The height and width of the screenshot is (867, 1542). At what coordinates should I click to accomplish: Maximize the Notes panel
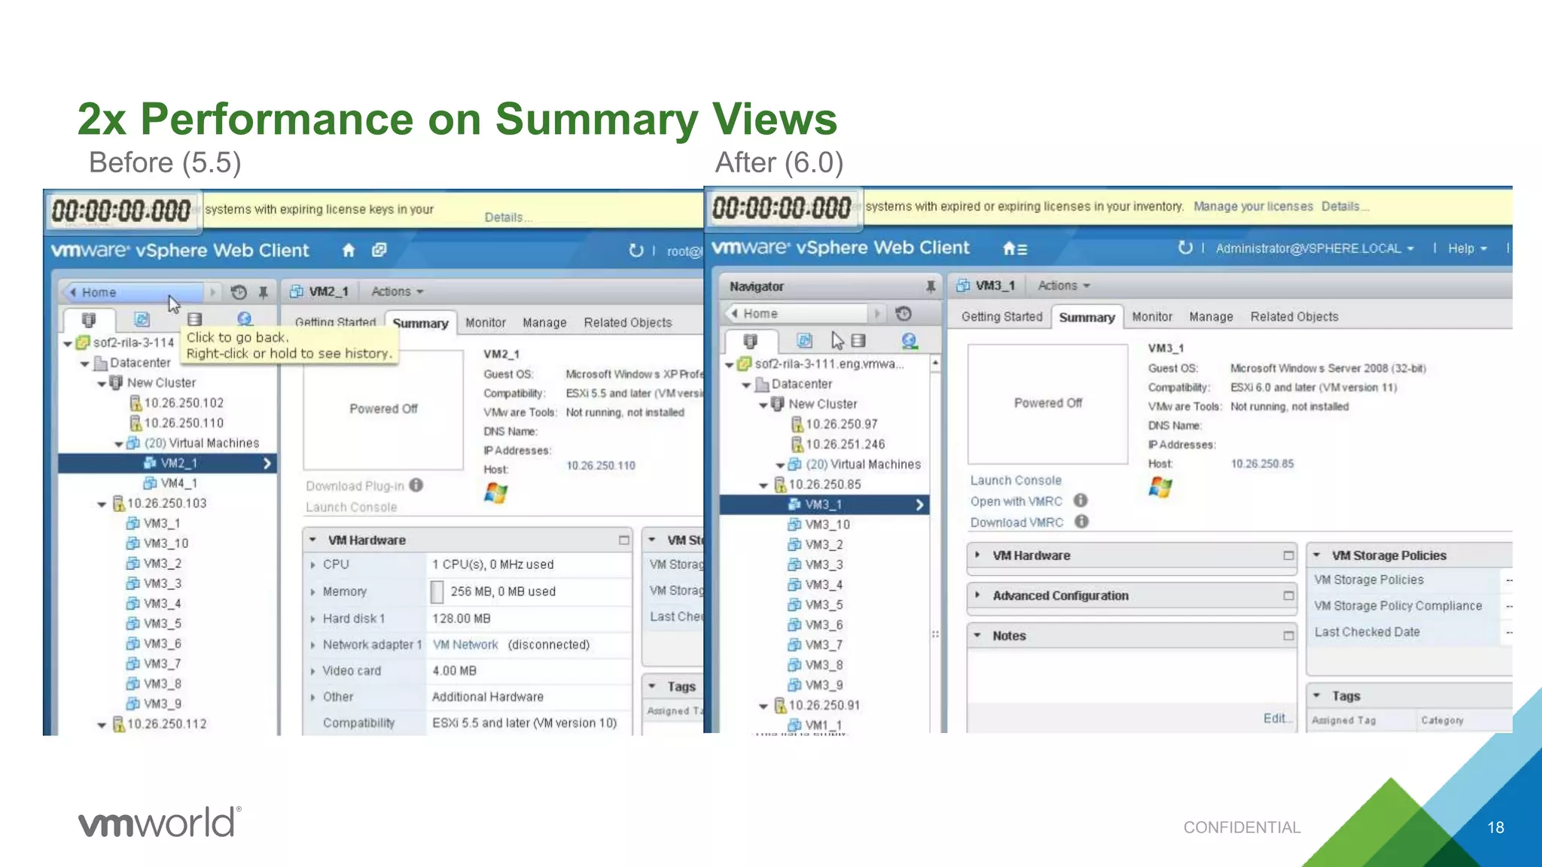(x=1288, y=636)
